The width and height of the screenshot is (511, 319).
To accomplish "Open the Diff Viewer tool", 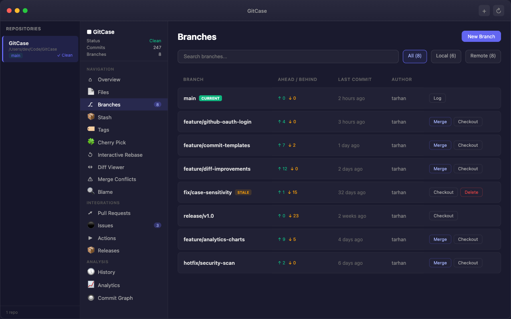I will (x=91, y=167).
